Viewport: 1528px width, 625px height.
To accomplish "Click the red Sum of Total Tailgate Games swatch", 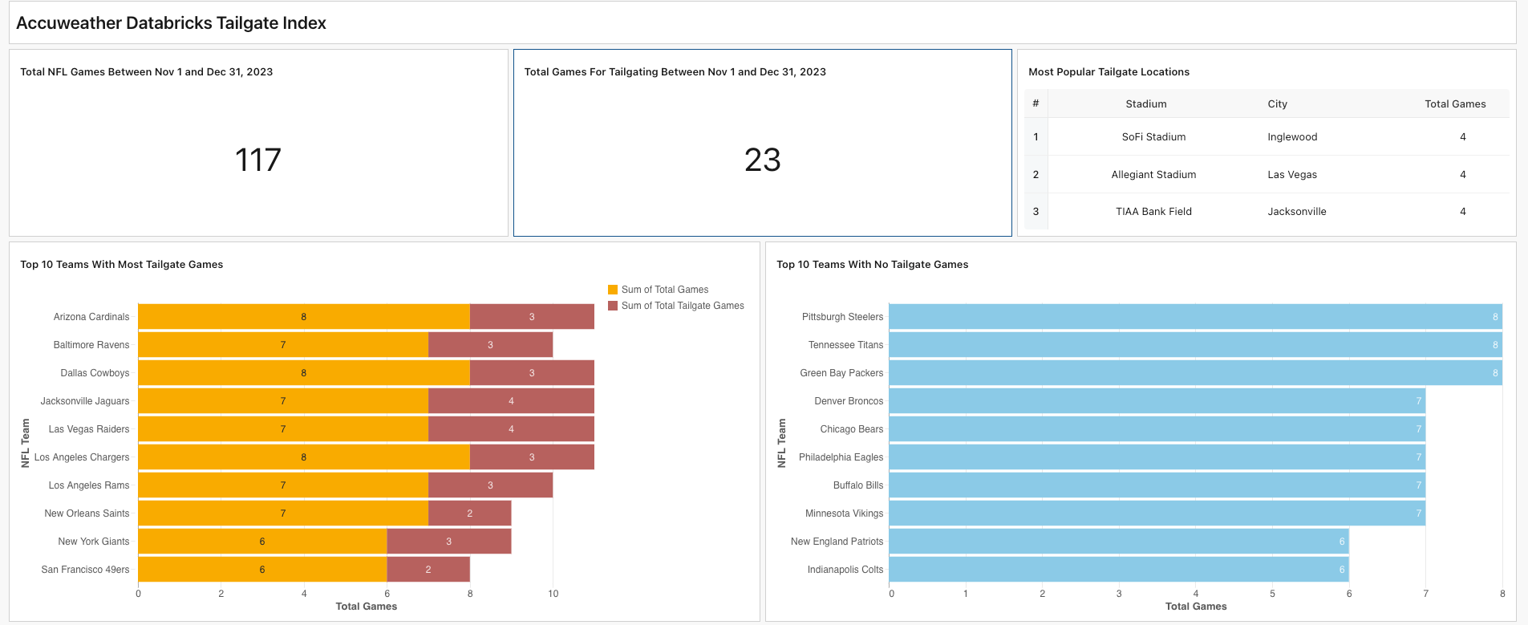I will [613, 306].
